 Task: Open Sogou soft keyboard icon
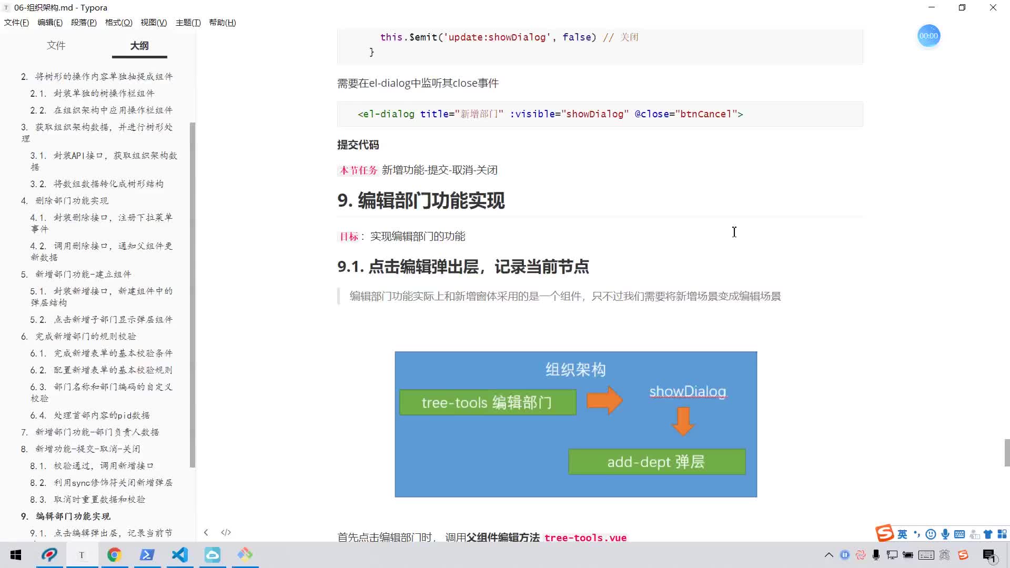959,534
